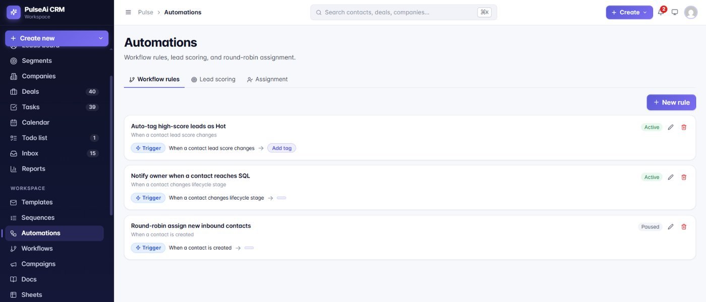Viewport: 706px width, 302px height.
Task: Click the Add tag action chip
Action: [x=282, y=148]
